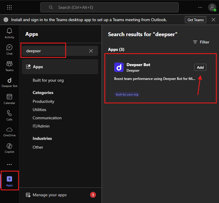This screenshot has width=219, height=203.
Task: Click the Deepser Bot logo thumbnail
Action: (119, 67)
